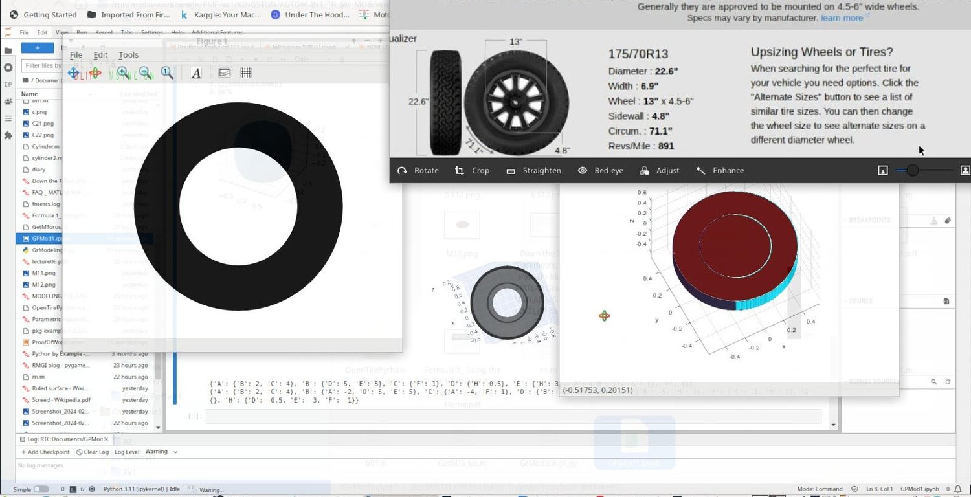Open the Tools menu in Figure 1 window
The width and height of the screenshot is (971, 497).
tap(128, 55)
